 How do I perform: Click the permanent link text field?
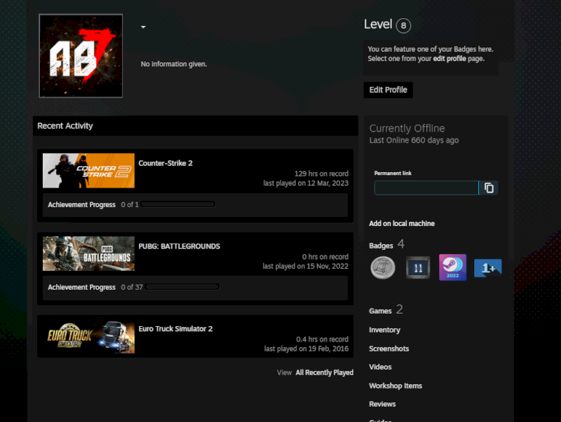[426, 188]
